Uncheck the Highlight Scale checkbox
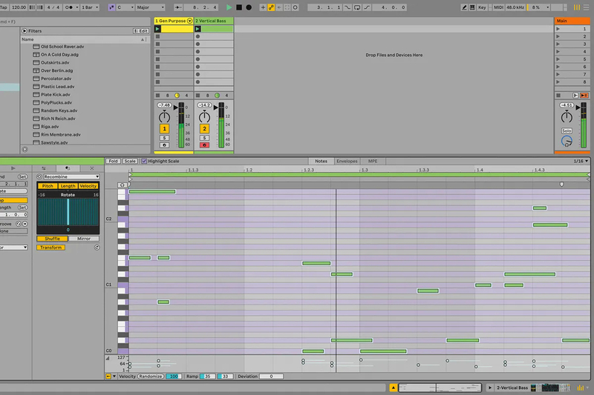 144,161
